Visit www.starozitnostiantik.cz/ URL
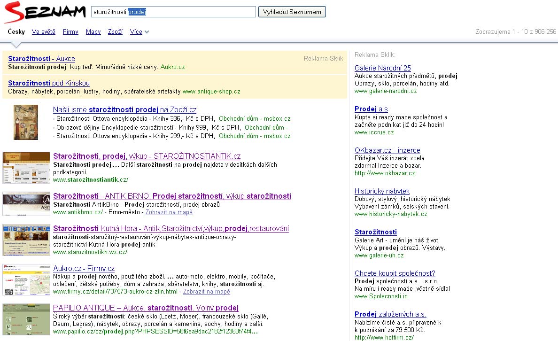Image resolution: width=558 pixels, height=341 pixels. 91,180
